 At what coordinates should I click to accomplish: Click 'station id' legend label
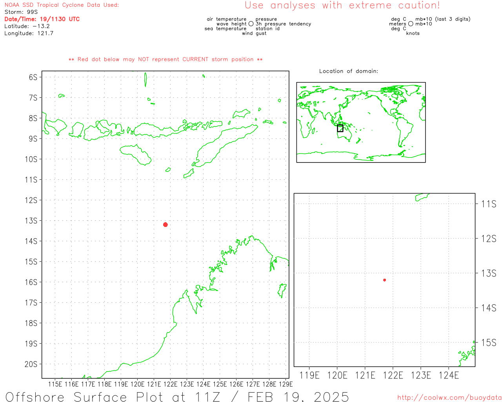(x=267, y=28)
